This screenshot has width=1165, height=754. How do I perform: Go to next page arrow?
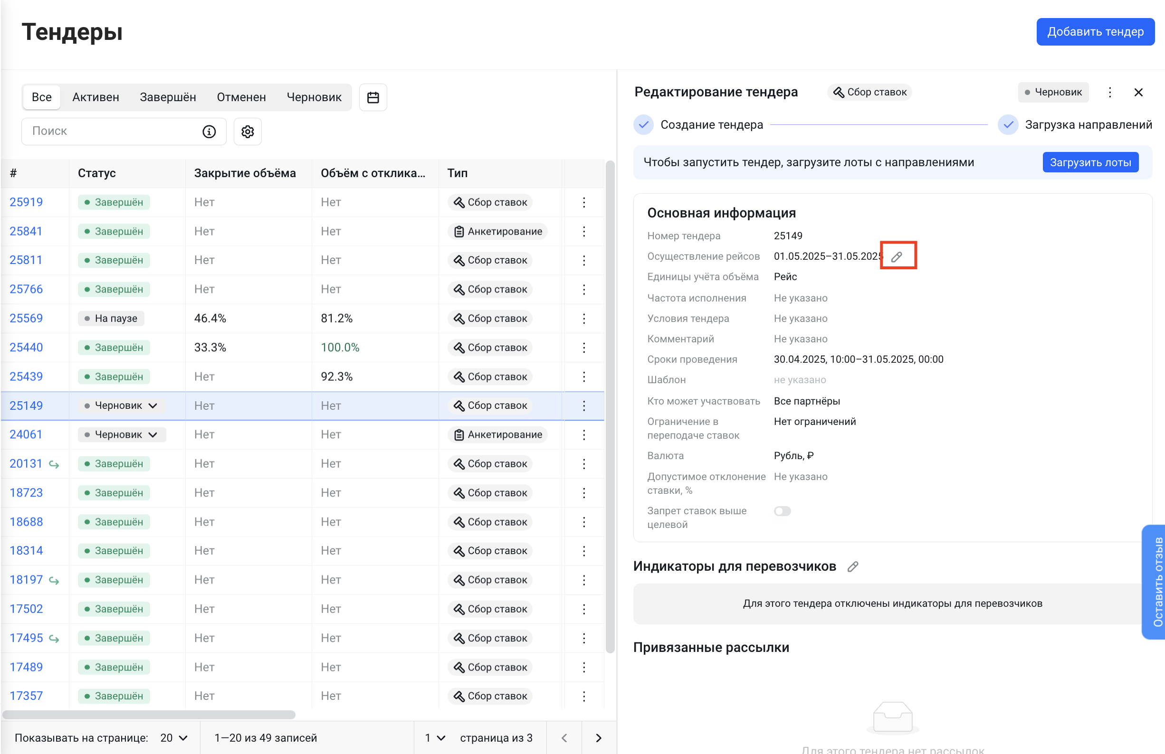coord(598,738)
